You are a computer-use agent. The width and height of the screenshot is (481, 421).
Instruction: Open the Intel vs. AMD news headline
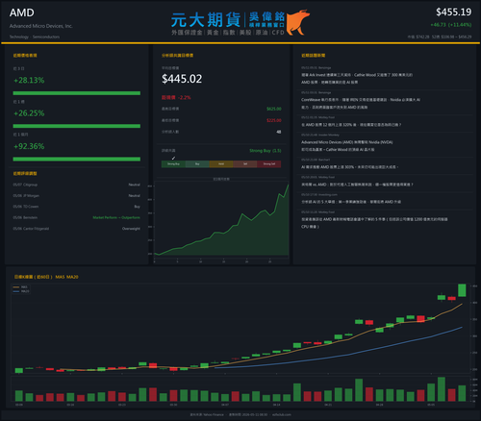357,185
